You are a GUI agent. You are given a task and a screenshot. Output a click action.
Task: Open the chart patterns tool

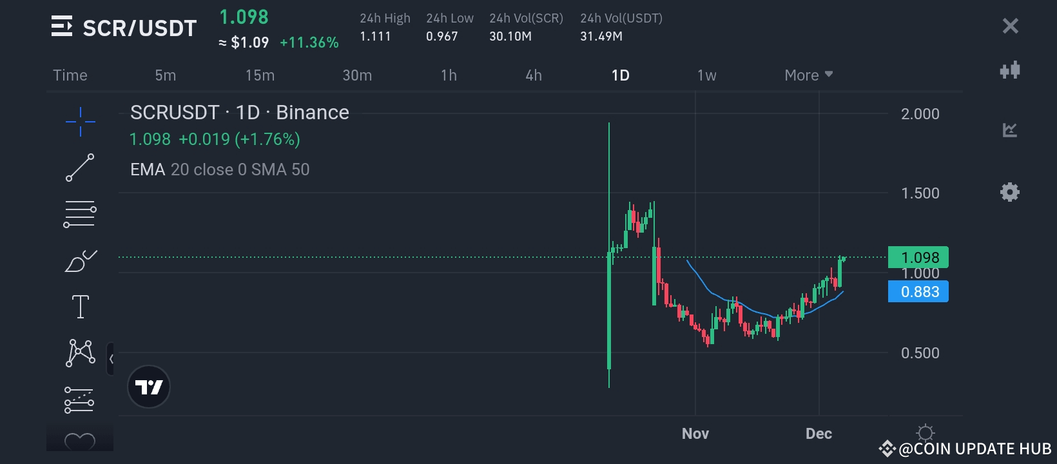coord(81,353)
